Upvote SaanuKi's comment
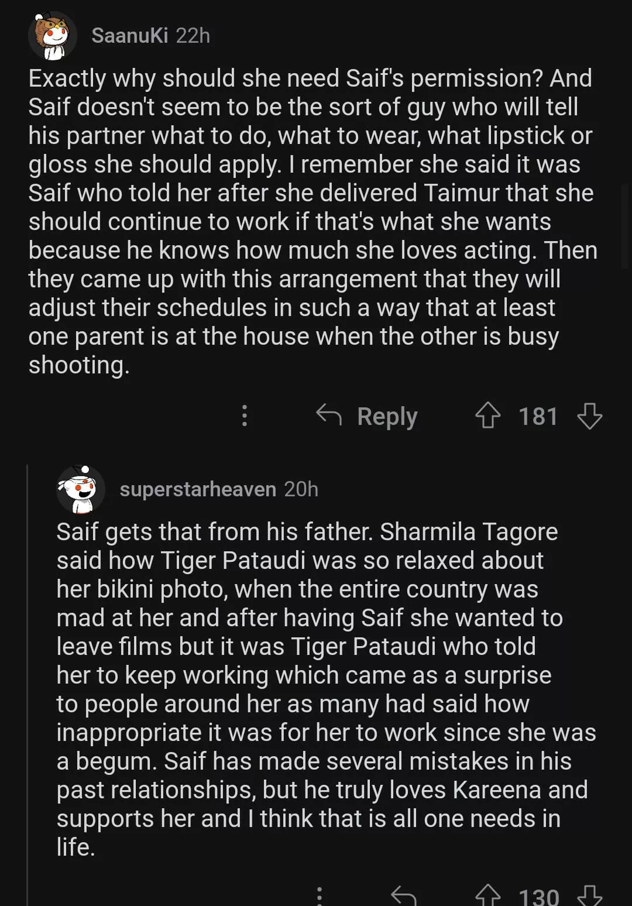 tap(487, 416)
